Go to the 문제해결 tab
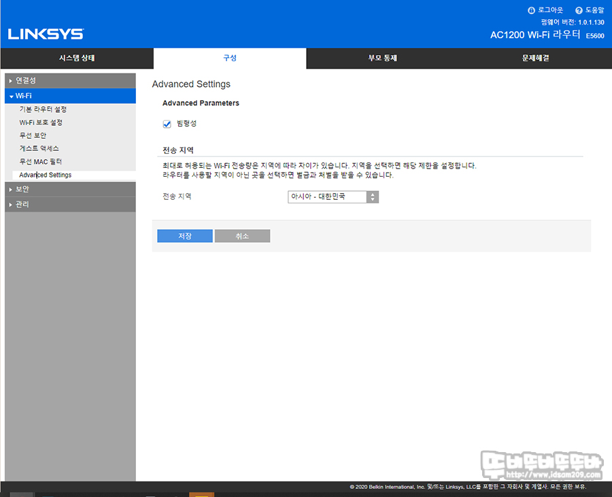The height and width of the screenshot is (497, 612). pyautogui.click(x=536, y=58)
